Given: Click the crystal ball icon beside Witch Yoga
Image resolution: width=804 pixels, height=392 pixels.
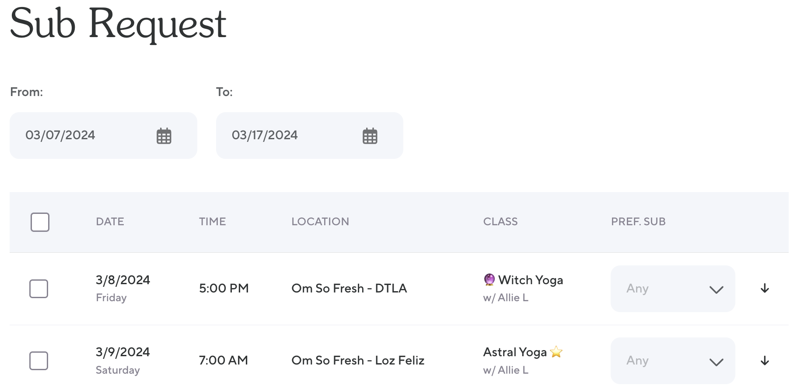Looking at the screenshot, I should coord(489,280).
